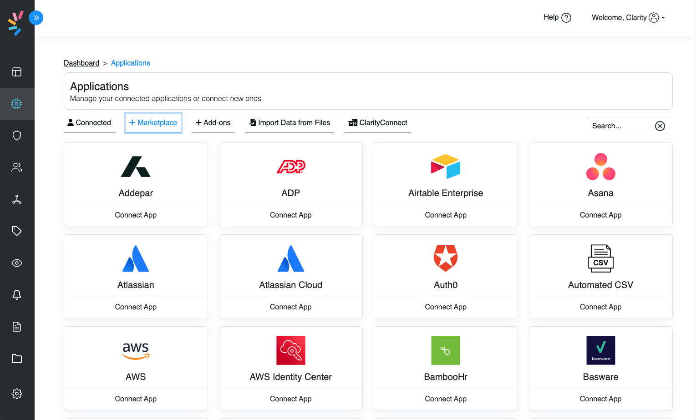Image resolution: width=696 pixels, height=420 pixels.
Task: Connect App for Asana
Action: click(x=601, y=215)
